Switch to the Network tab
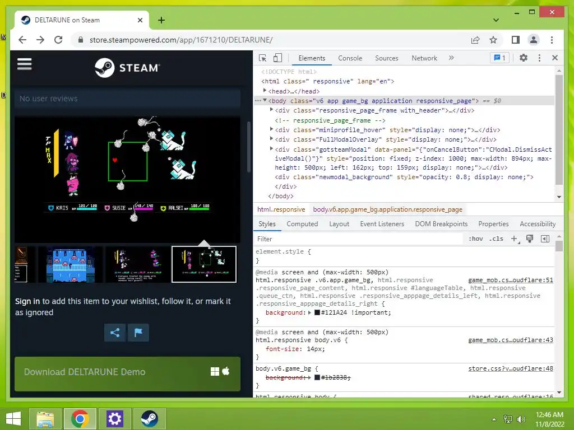 [x=424, y=58]
